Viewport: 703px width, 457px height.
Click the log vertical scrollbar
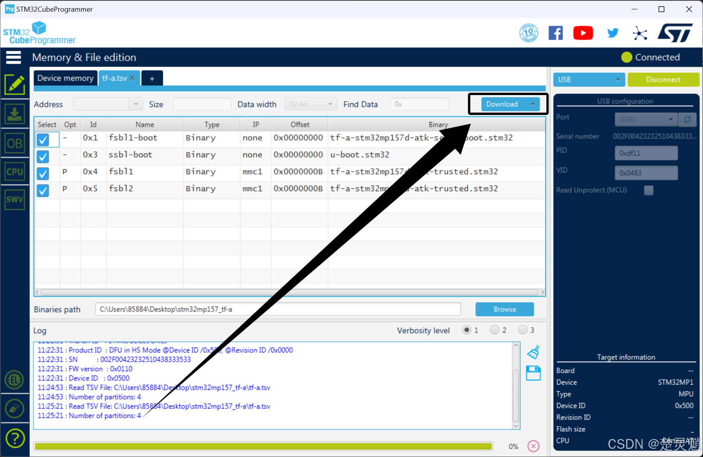pos(516,395)
